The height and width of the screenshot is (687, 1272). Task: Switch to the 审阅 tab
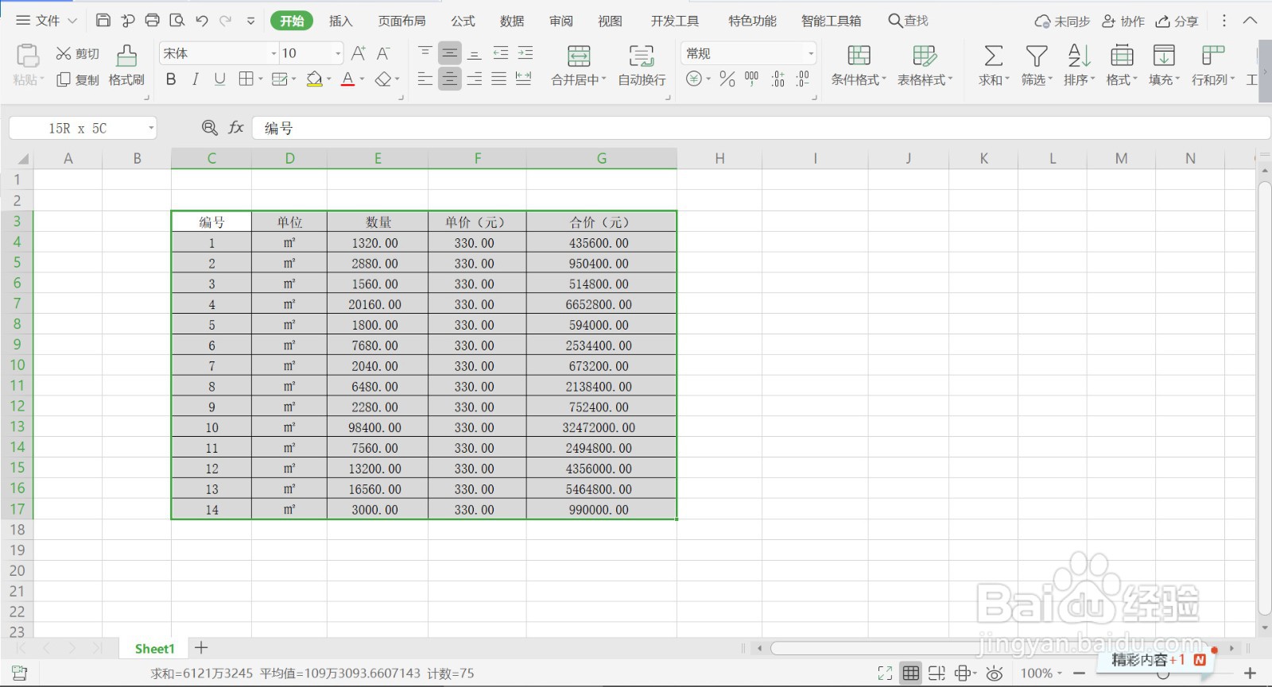[561, 21]
